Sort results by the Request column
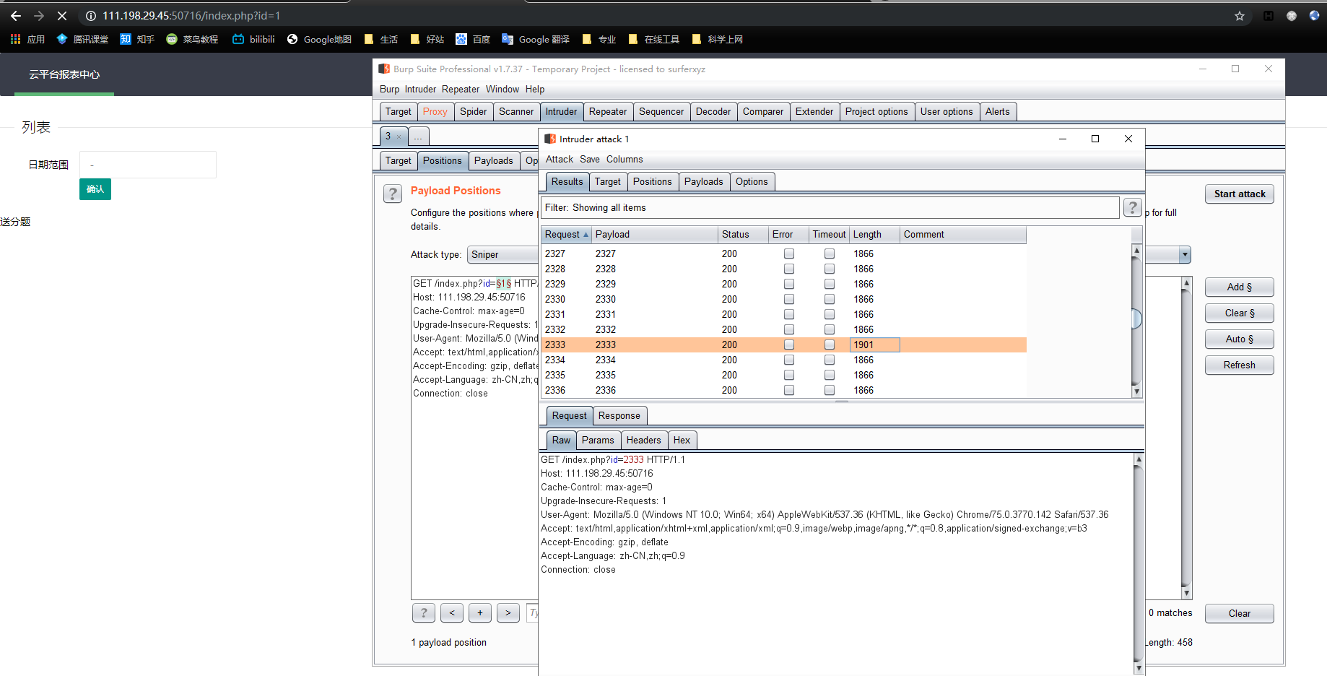The height and width of the screenshot is (676, 1327). coord(566,234)
